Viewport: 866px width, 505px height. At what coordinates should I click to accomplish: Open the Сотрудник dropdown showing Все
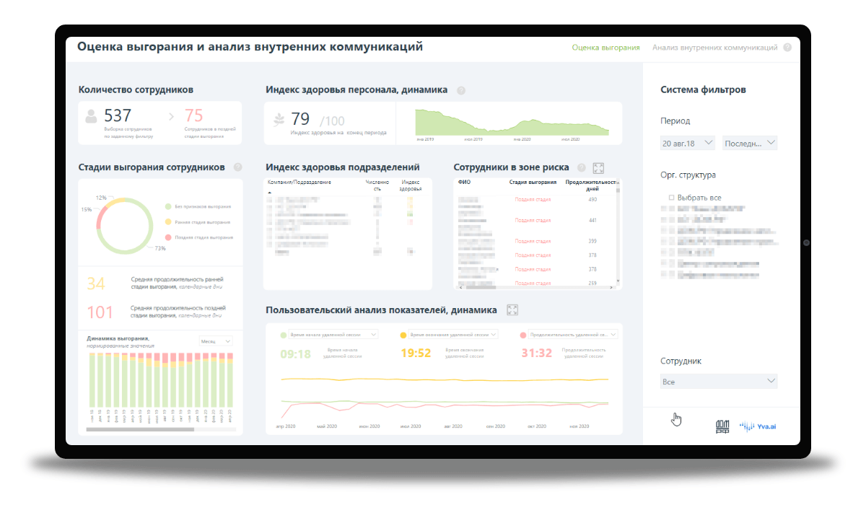pyautogui.click(x=719, y=382)
